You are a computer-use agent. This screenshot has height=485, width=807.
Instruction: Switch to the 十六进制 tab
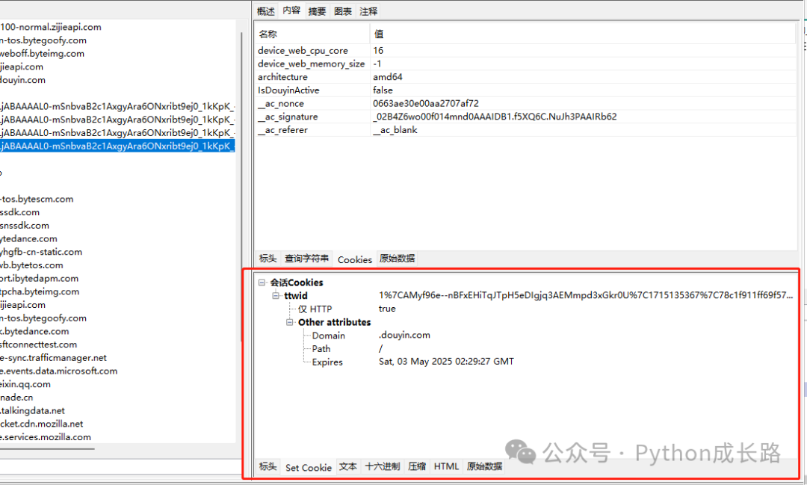(383, 466)
